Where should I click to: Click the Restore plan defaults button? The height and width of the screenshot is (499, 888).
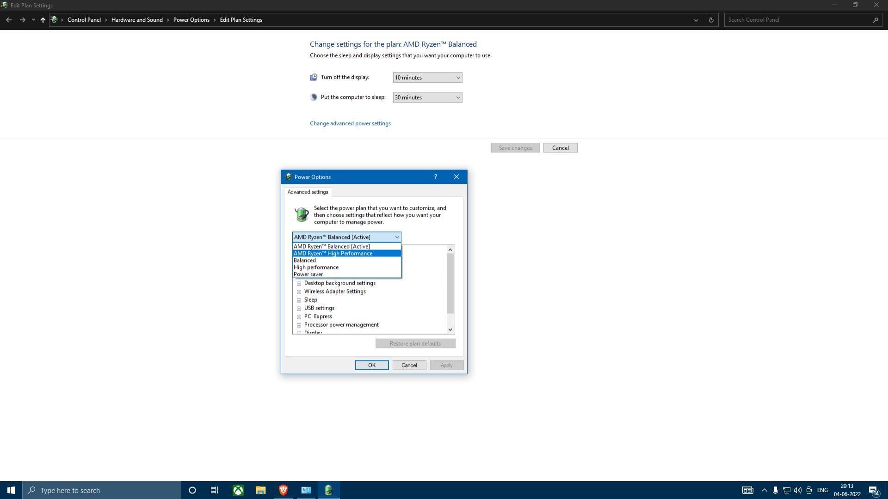click(x=414, y=343)
